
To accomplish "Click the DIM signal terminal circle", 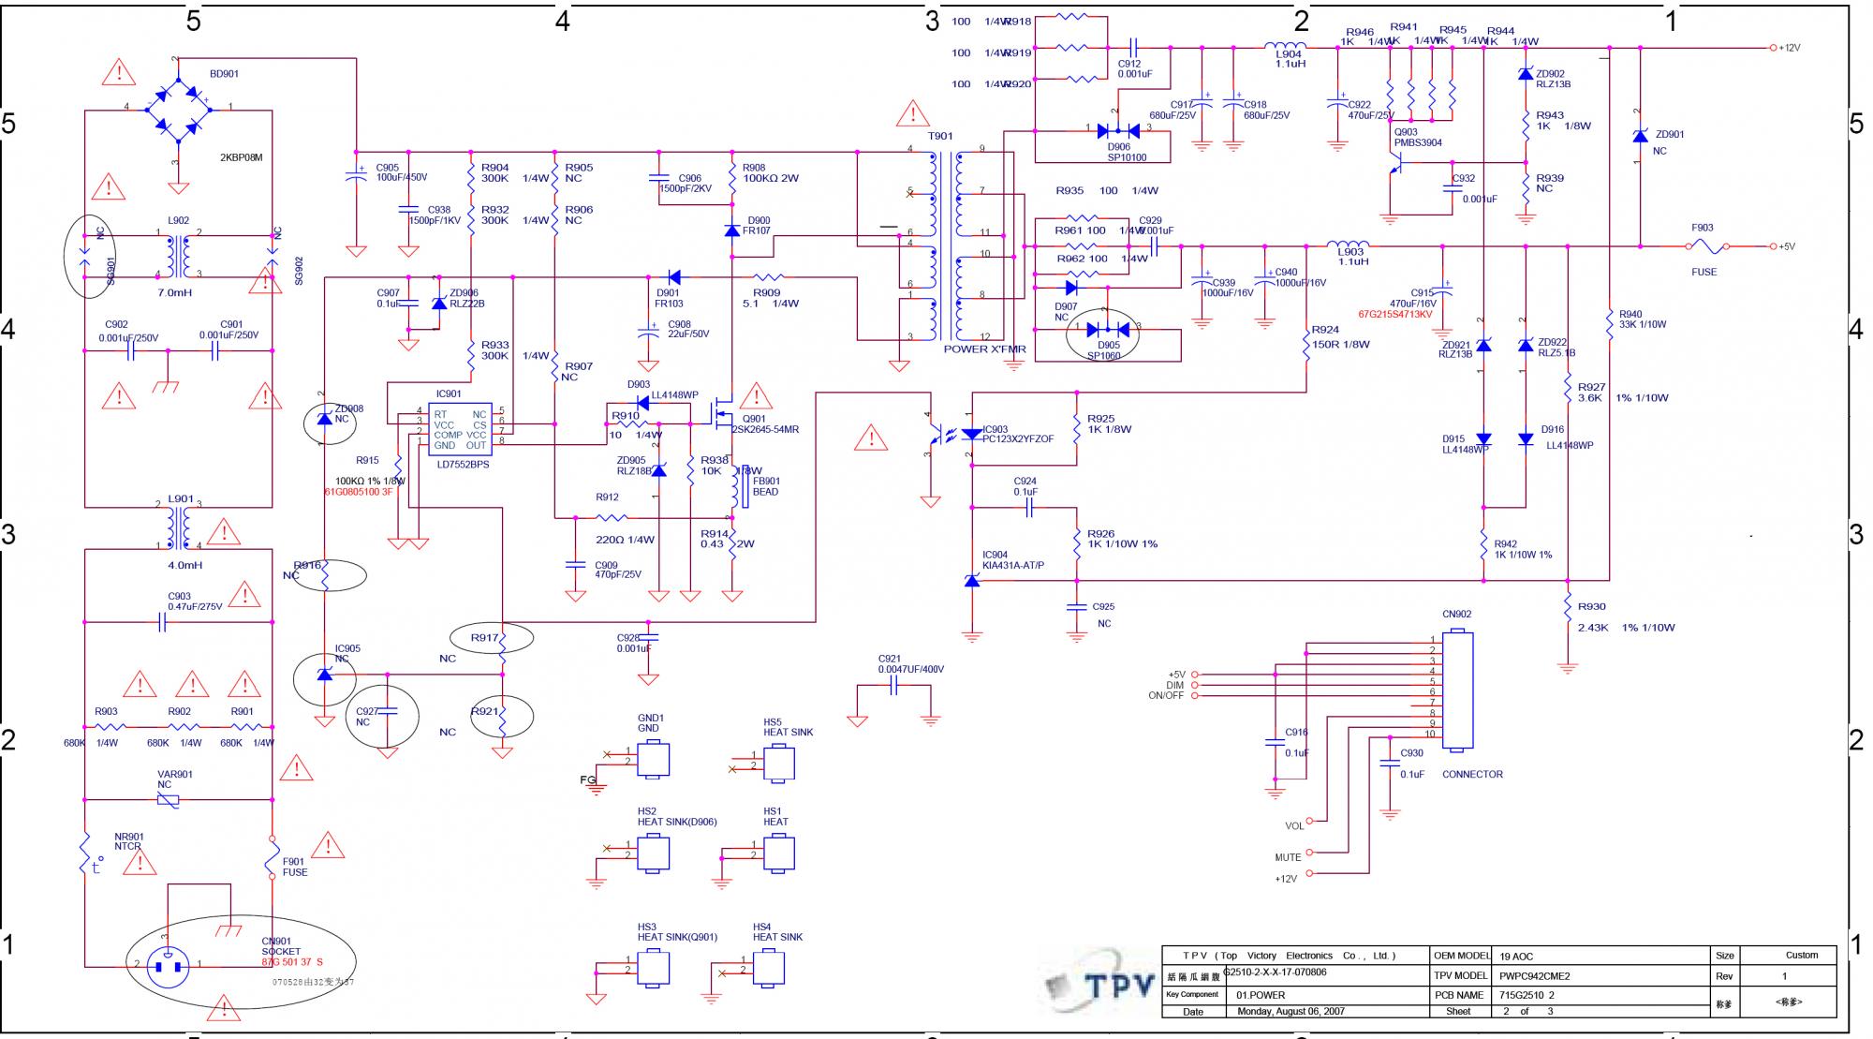I will point(1194,685).
